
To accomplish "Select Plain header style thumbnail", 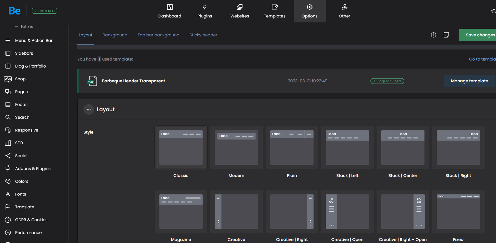I will pos(292,148).
